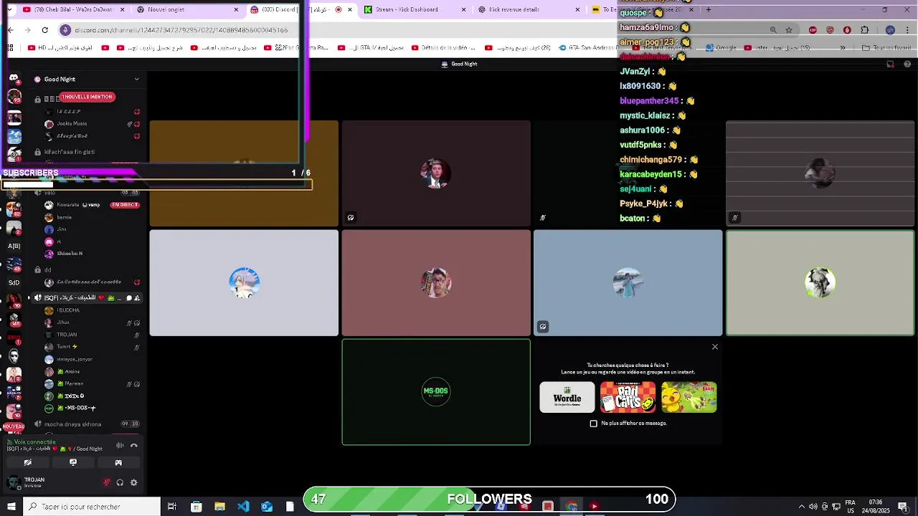Open Task View on the taskbar
Viewport: 918px width, 516px height.
coord(172,507)
